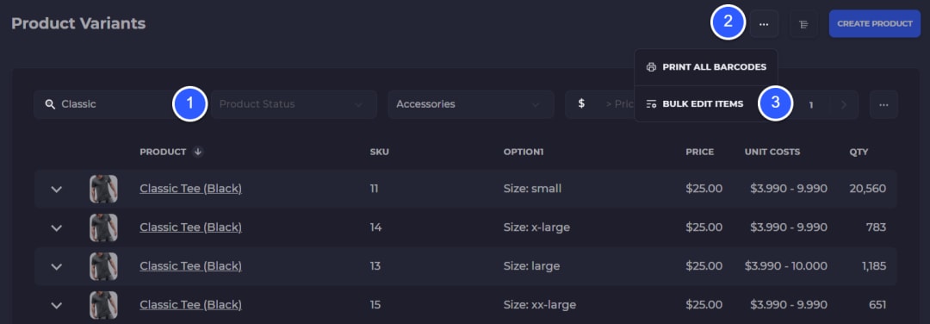Viewport: 930px width, 324px height.
Task: Expand the row with SKU 15
Action: (56, 306)
